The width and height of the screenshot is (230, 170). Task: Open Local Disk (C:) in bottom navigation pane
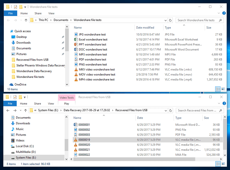coord(25,146)
